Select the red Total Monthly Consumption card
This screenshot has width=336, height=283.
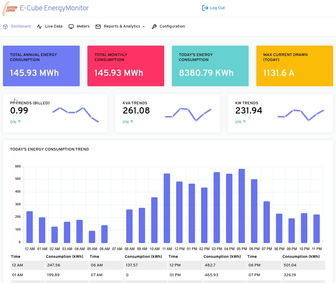point(126,66)
